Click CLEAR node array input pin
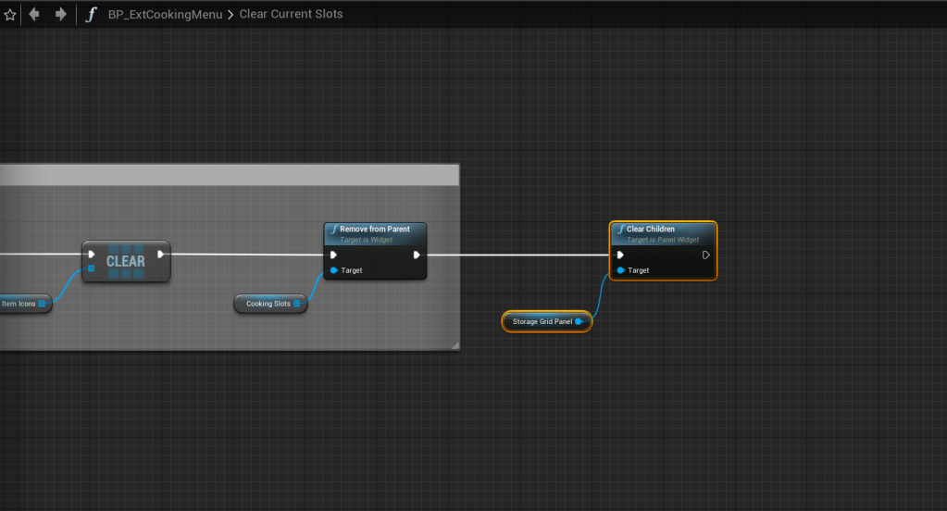This screenshot has width=947, height=511. click(x=92, y=268)
